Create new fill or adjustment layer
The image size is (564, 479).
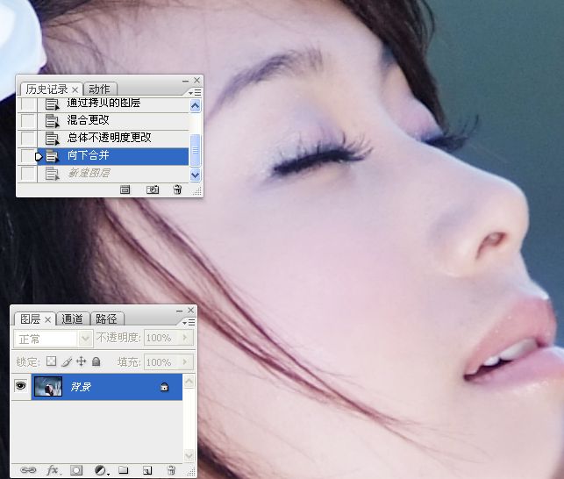pos(100,470)
